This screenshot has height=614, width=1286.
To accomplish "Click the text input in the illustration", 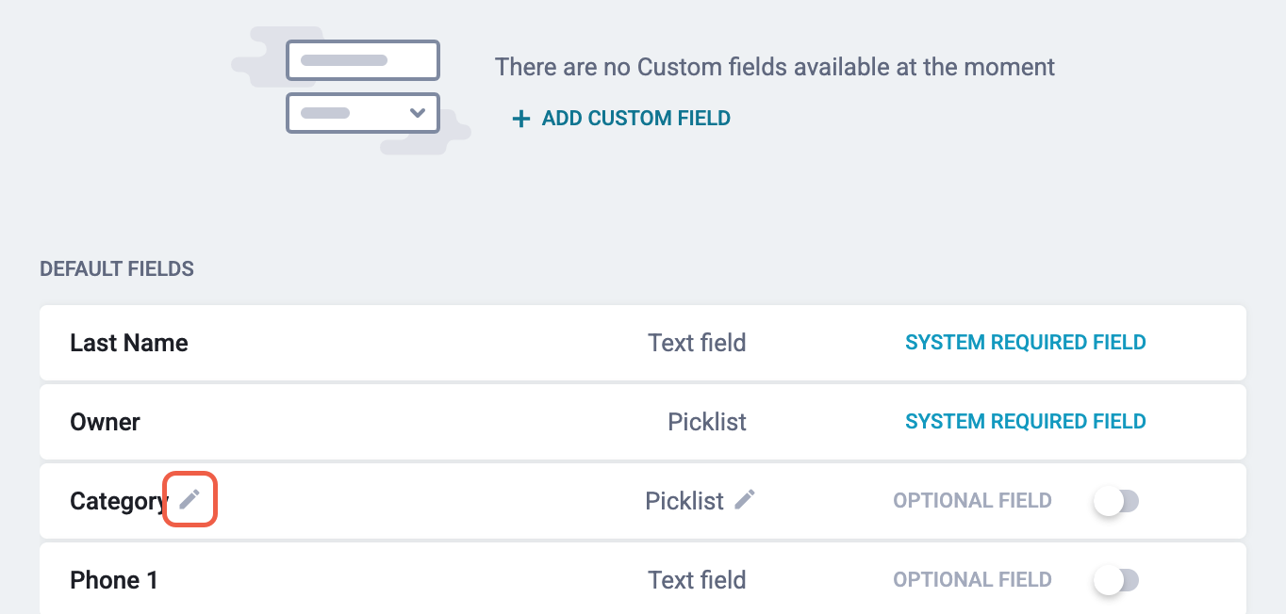I will [x=362, y=59].
